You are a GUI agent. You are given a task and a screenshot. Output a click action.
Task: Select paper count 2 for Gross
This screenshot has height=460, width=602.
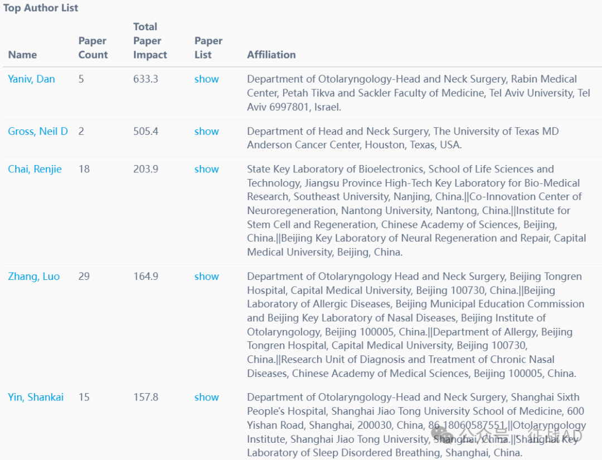[x=81, y=132]
